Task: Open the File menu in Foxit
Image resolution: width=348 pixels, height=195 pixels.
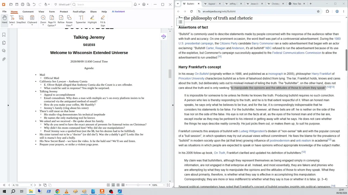Action: [x=4, y=12]
